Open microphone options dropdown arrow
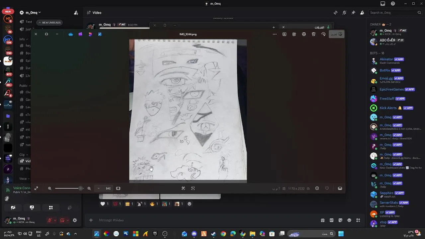425x239 pixels. [55, 220]
